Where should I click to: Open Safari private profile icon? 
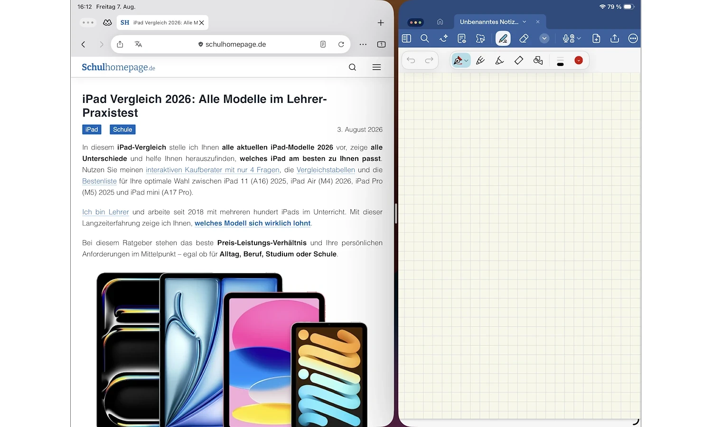108,22
